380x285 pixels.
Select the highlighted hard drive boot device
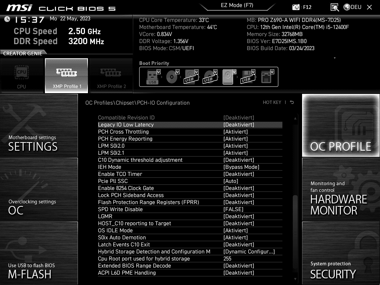pyautogui.click(x=229, y=77)
